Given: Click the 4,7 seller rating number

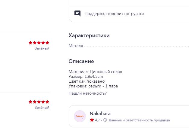Looking at the screenshot, I should point(97,120).
